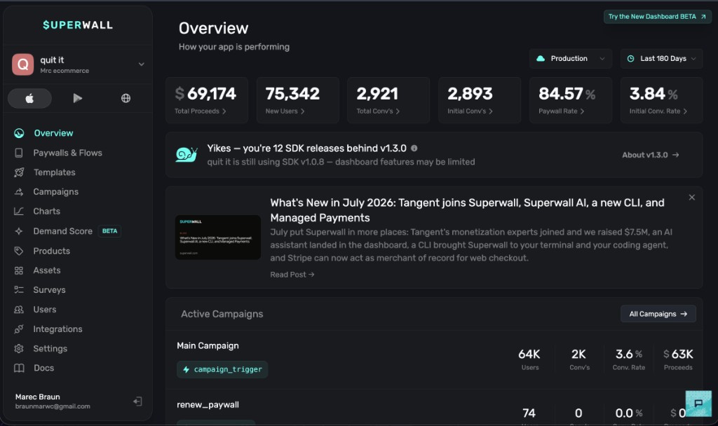The width and height of the screenshot is (718, 426).
Task: Click the What's New in July 2026 headline
Action: (x=467, y=210)
